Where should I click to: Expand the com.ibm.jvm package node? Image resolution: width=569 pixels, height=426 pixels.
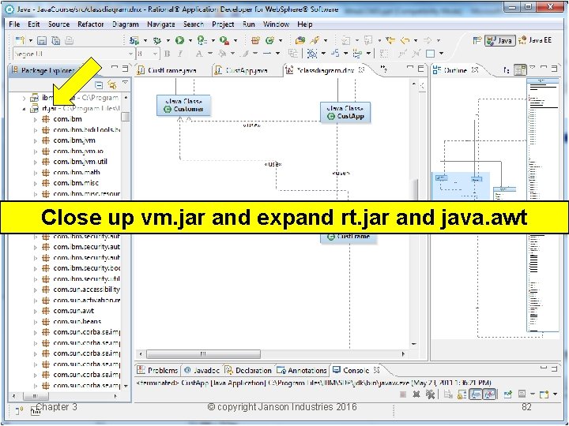tap(36, 140)
